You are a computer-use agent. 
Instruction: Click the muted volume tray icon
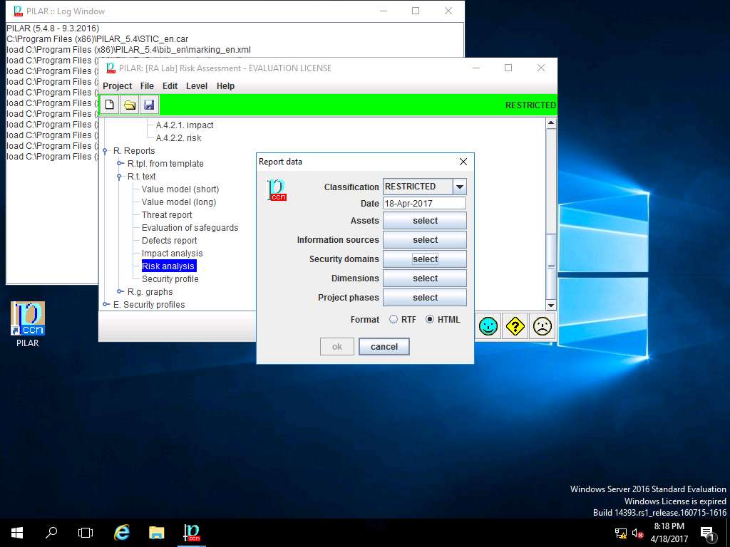(x=637, y=533)
